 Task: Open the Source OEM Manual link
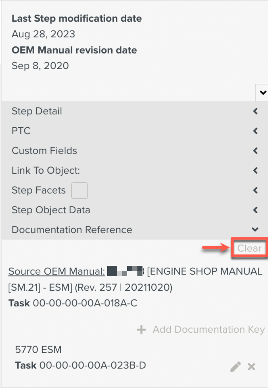point(57,271)
